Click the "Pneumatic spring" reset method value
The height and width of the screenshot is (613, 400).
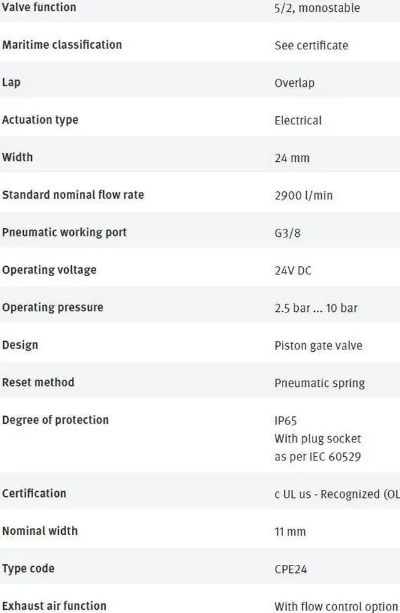[x=319, y=382]
